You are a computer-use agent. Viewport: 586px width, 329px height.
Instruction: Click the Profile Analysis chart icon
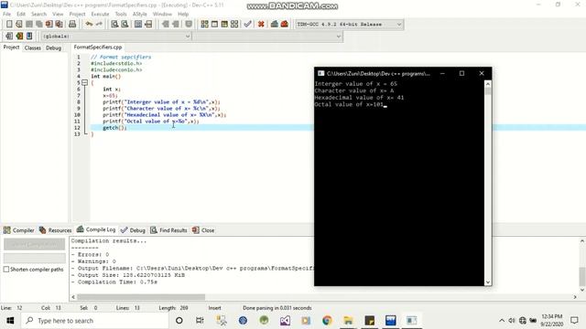[x=275, y=25]
